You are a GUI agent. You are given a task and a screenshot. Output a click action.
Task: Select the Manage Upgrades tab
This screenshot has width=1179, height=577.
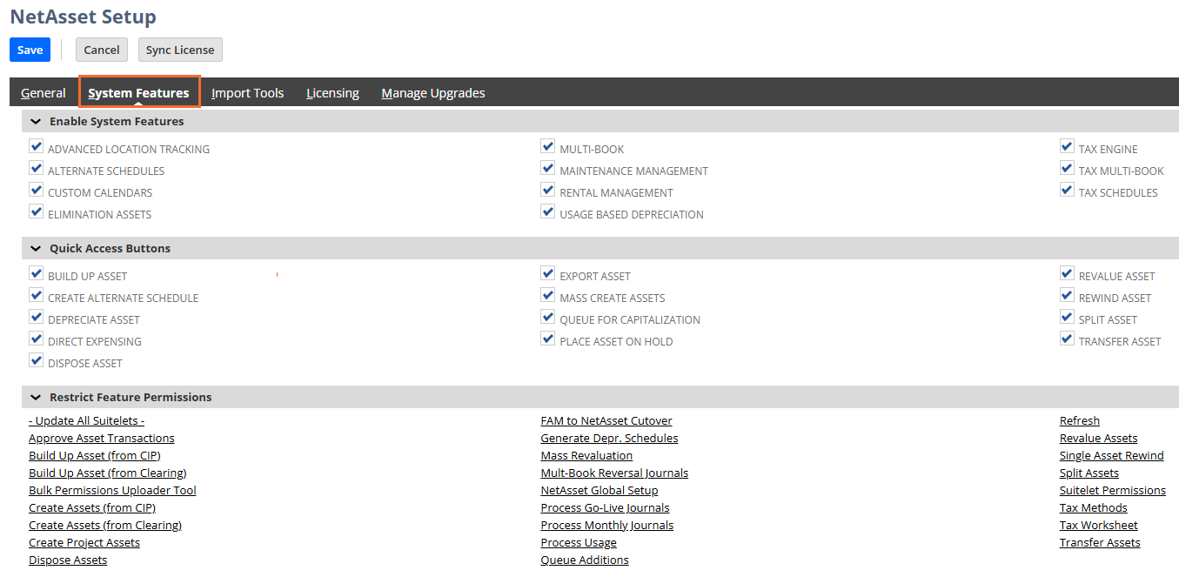tap(432, 93)
